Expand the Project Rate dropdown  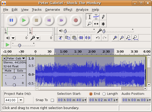[x=21, y=100]
